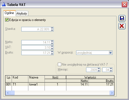The width and height of the screenshot is (129, 100).
Task: Click the Wartości column header
Action: pyautogui.click(x=90, y=77)
